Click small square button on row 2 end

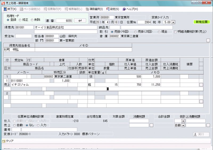tap(201, 102)
